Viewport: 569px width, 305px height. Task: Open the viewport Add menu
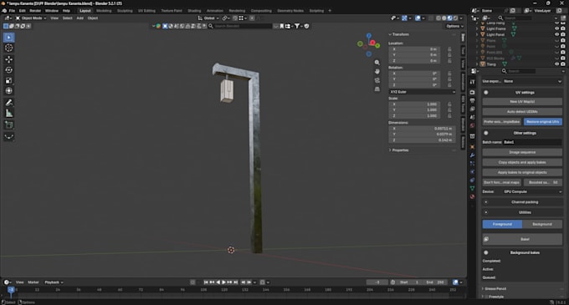pyautogui.click(x=79, y=18)
